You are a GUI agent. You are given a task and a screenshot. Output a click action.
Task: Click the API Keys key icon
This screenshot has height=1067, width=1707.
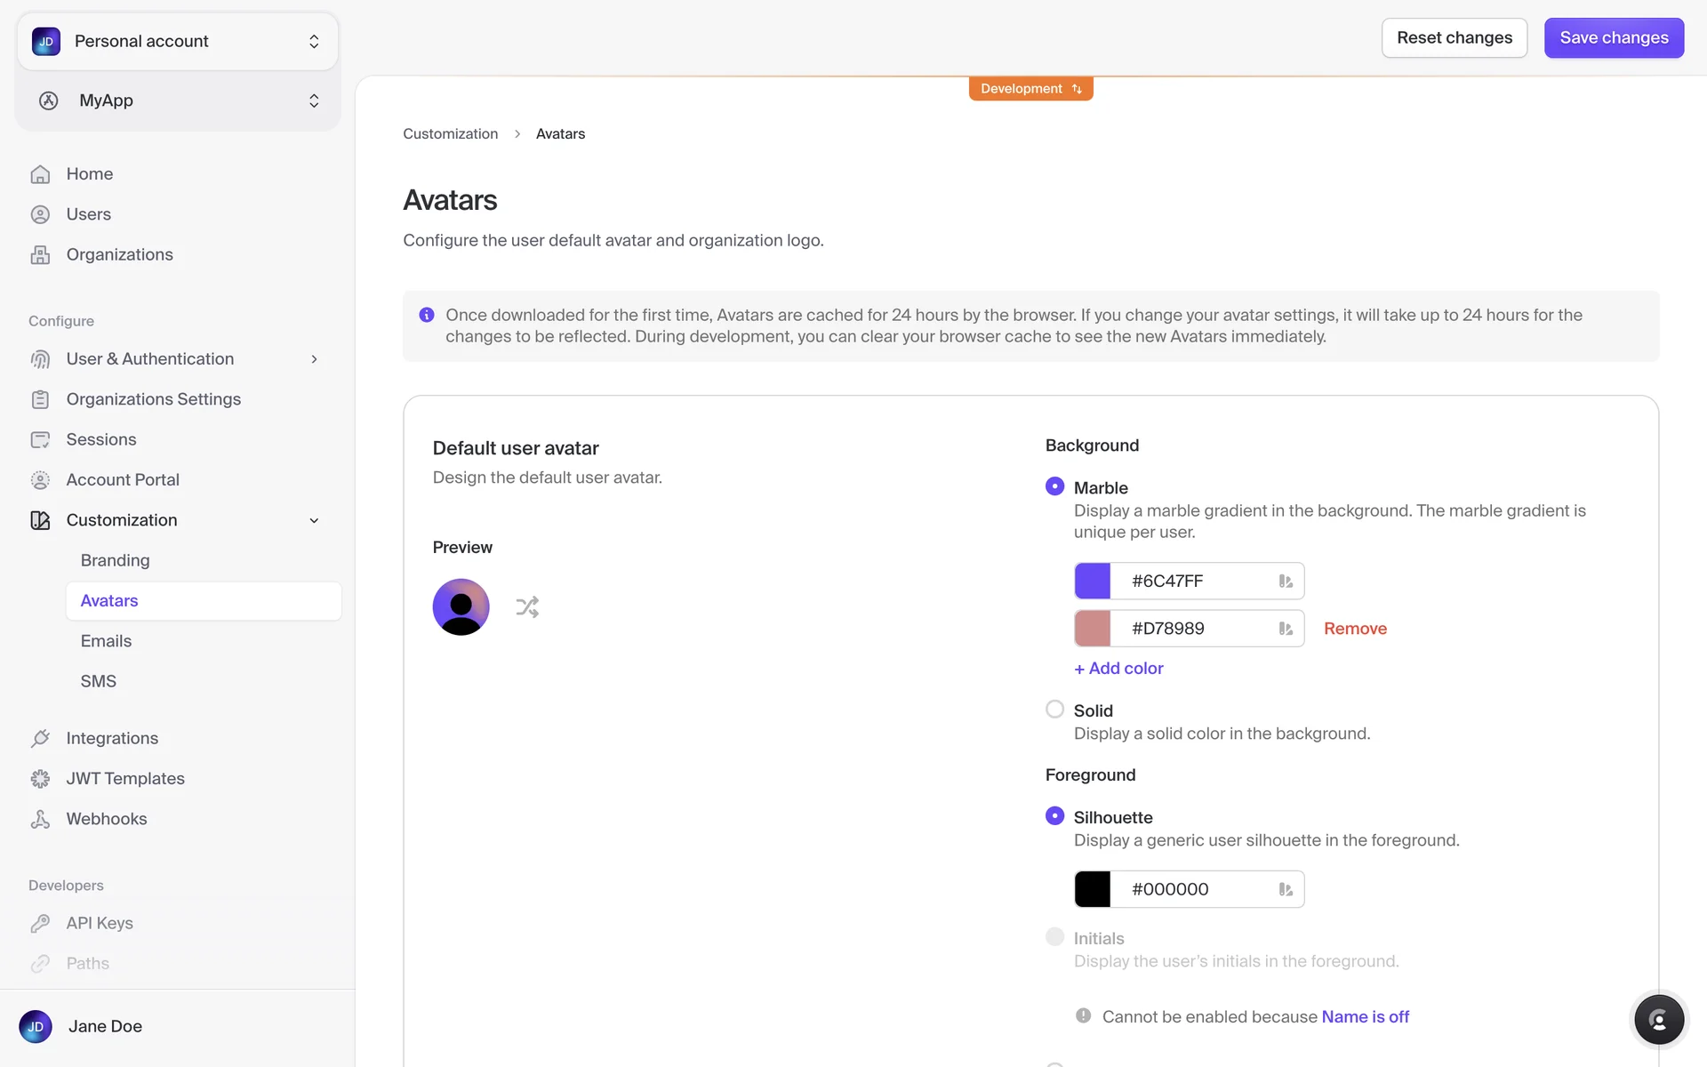pyautogui.click(x=40, y=923)
